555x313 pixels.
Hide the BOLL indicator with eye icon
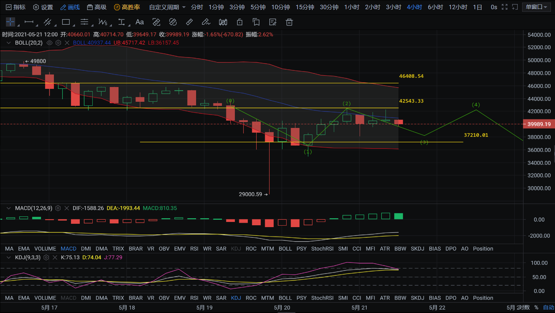(x=49, y=43)
